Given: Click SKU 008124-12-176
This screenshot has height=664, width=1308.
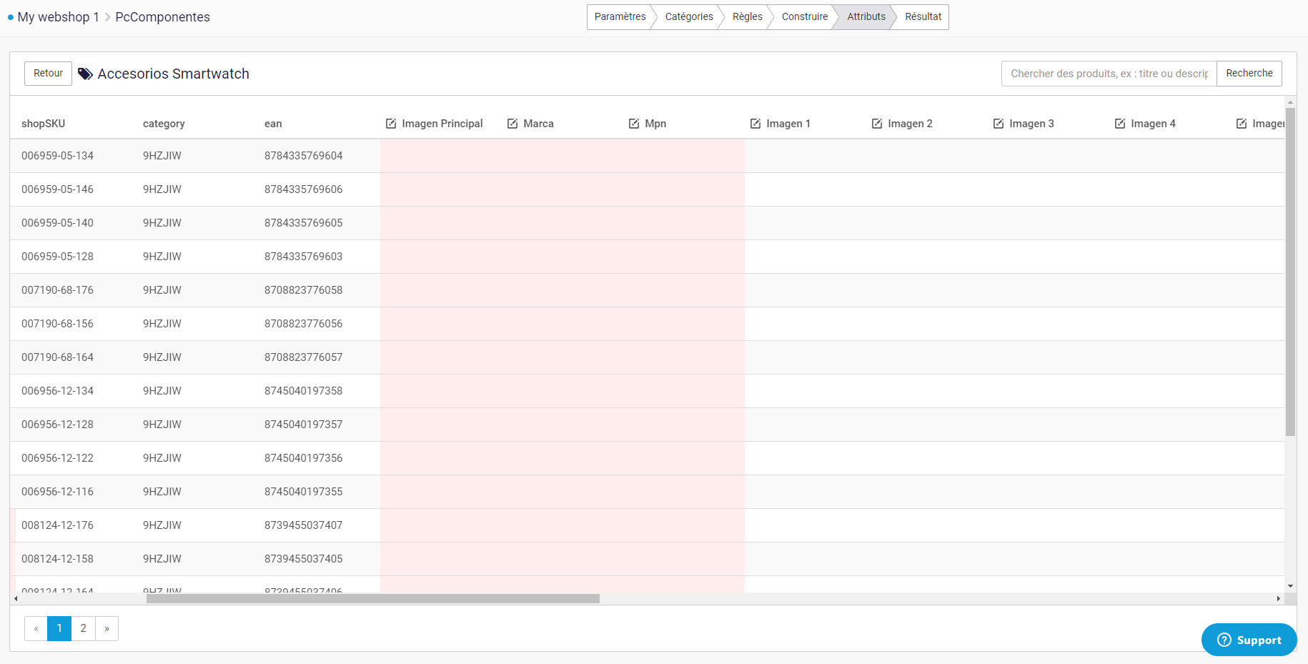Looking at the screenshot, I should 57,525.
